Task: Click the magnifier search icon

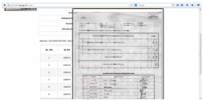Action: (173, 5)
